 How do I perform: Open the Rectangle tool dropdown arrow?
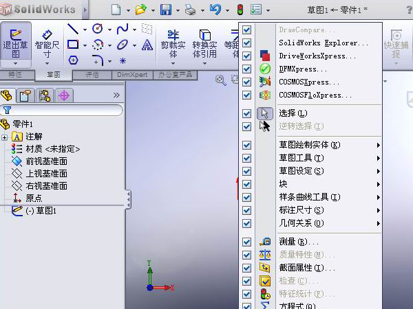tap(85, 46)
